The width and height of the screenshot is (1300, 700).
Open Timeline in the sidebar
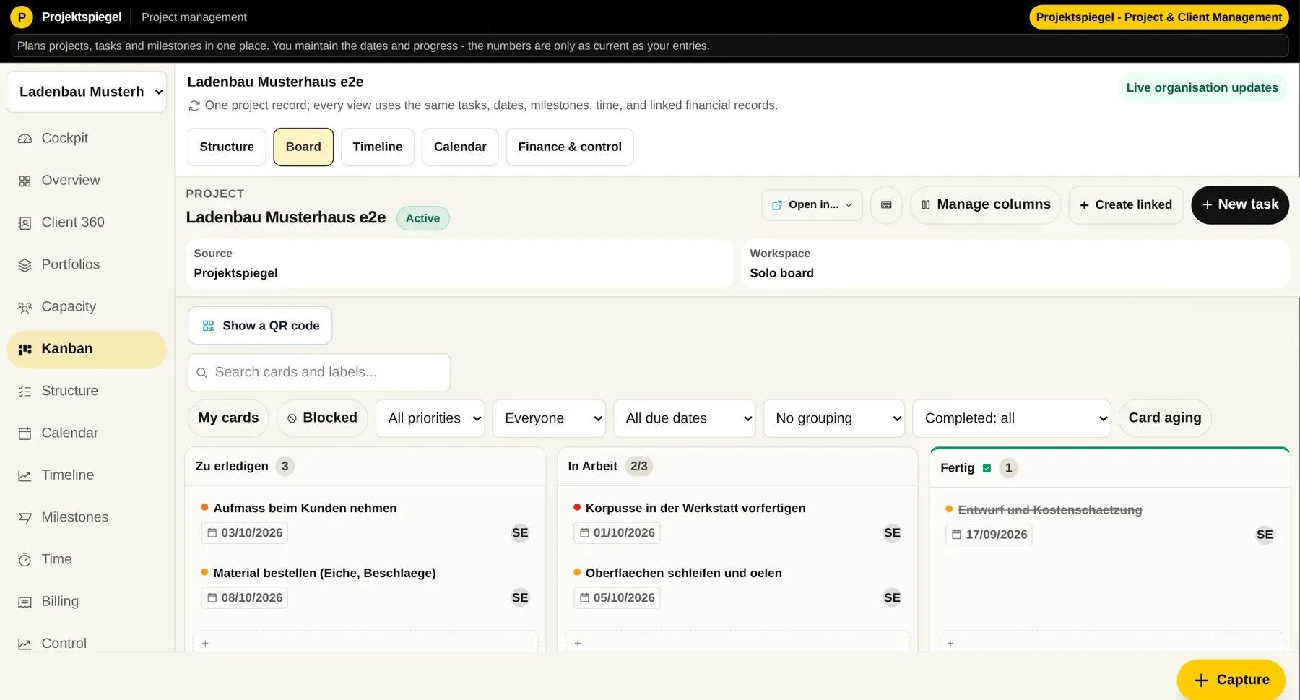click(87, 475)
